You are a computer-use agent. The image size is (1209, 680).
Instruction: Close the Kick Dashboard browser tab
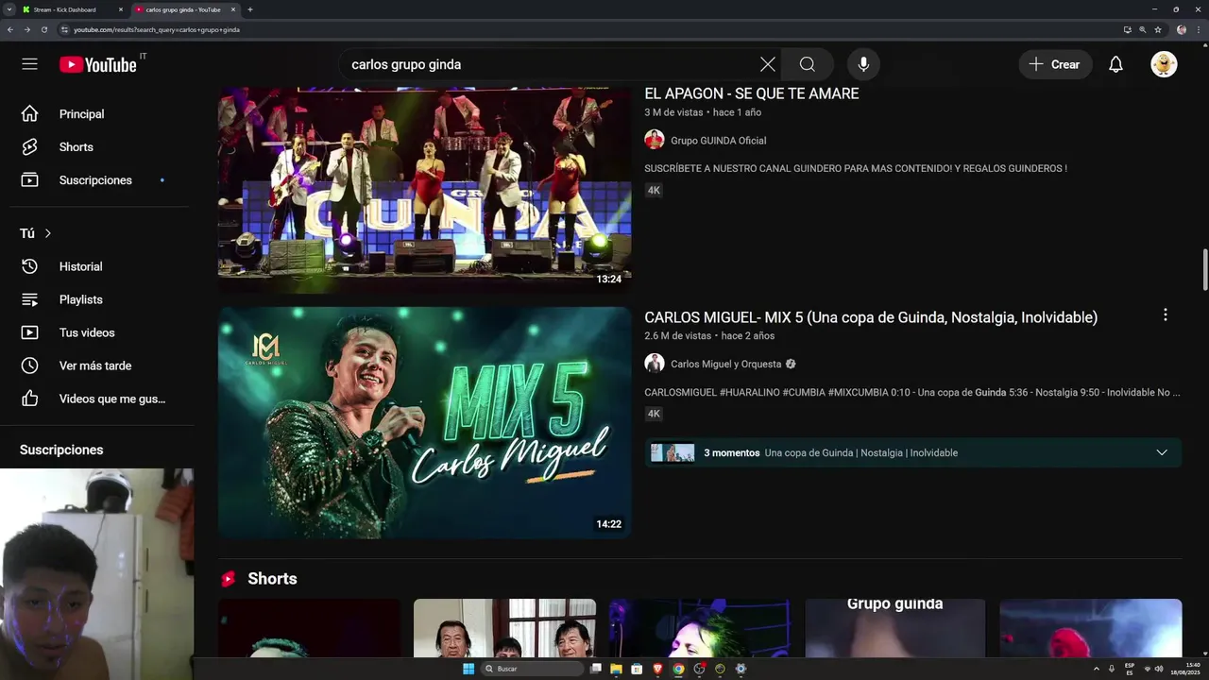121,9
